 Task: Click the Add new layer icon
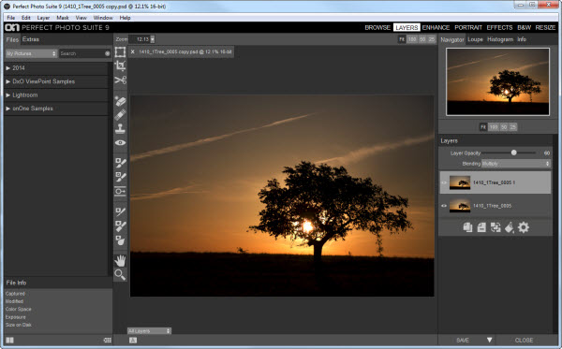pyautogui.click(x=481, y=227)
